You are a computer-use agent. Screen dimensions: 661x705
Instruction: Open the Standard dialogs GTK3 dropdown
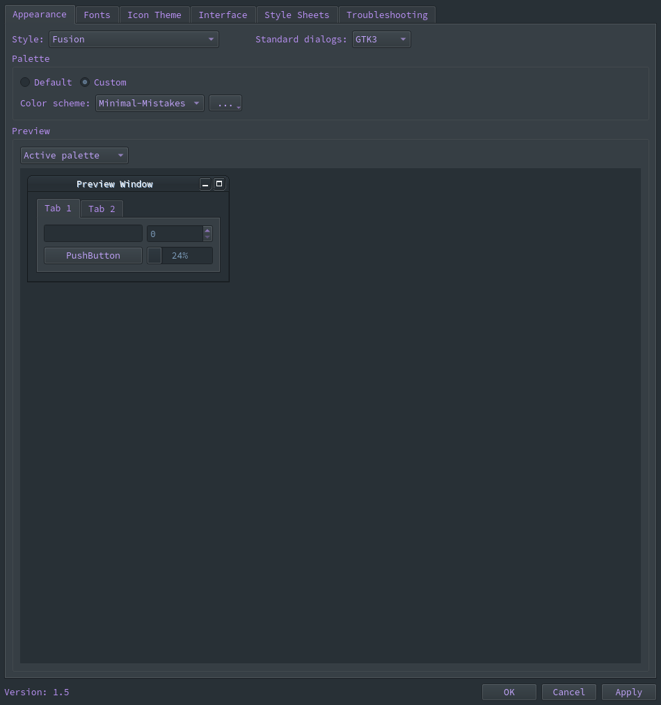(381, 39)
